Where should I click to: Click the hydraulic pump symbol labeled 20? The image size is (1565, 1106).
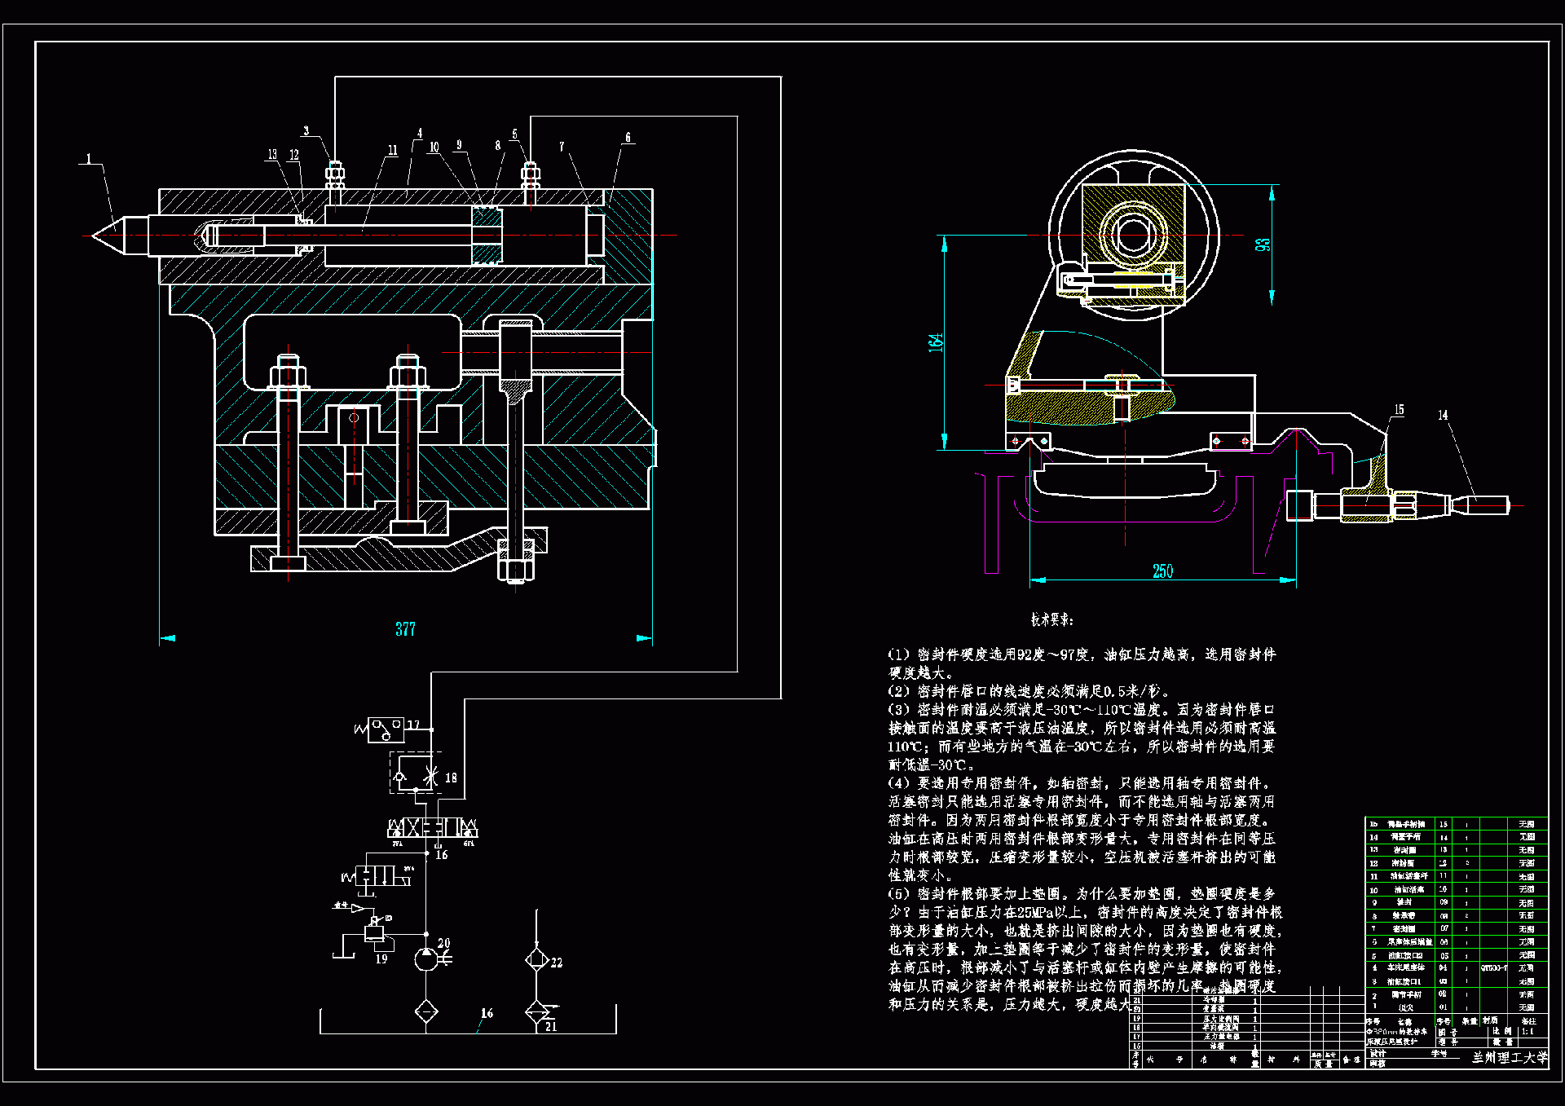[x=426, y=959]
